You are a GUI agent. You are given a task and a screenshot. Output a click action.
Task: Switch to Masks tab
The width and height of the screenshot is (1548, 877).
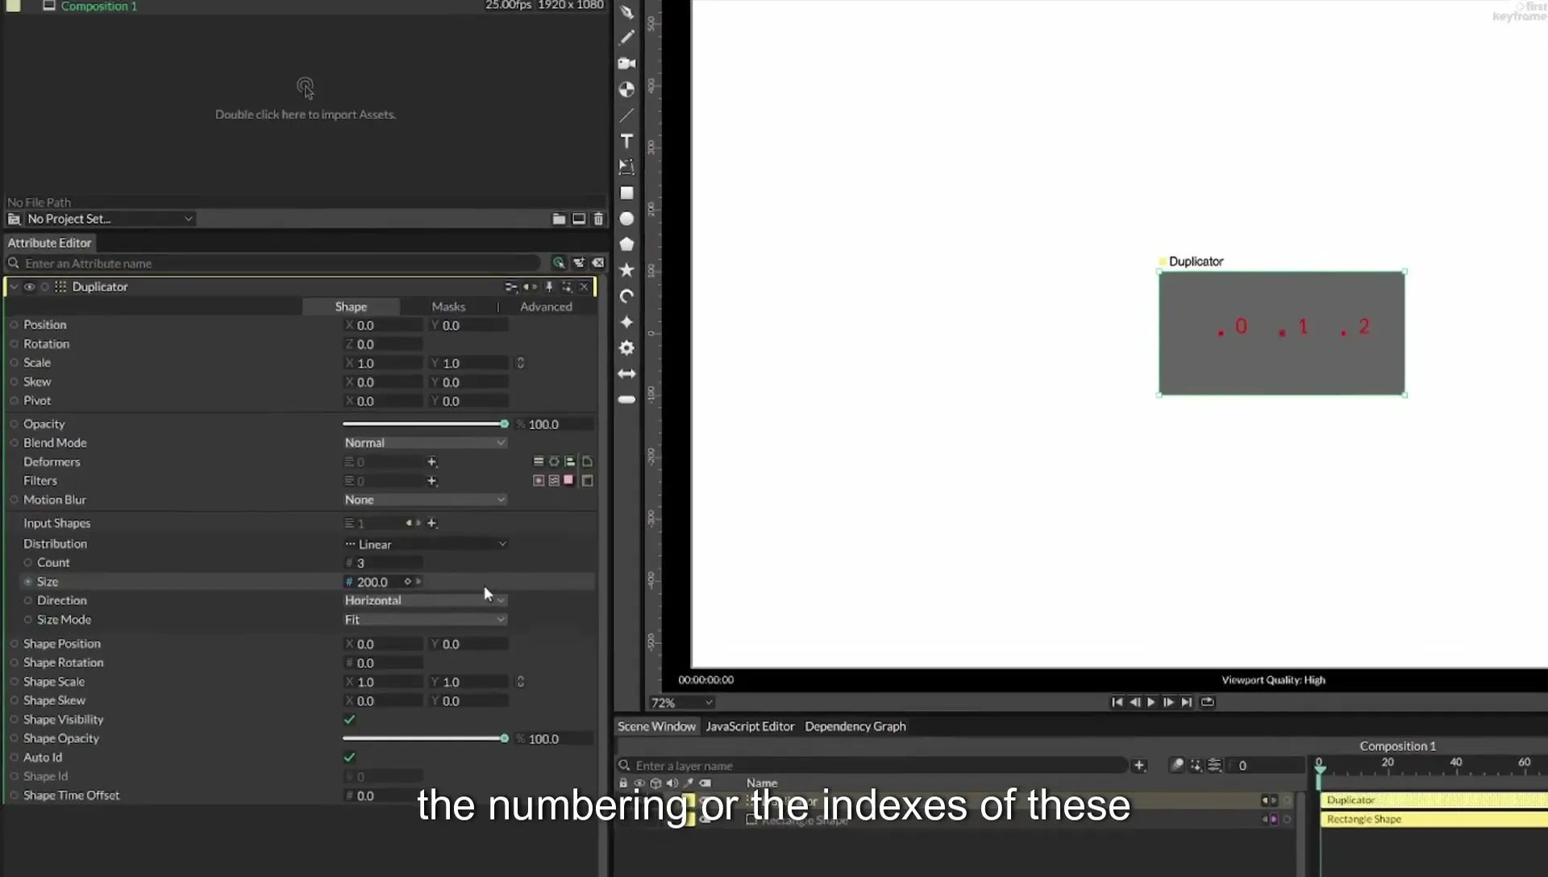click(x=448, y=306)
